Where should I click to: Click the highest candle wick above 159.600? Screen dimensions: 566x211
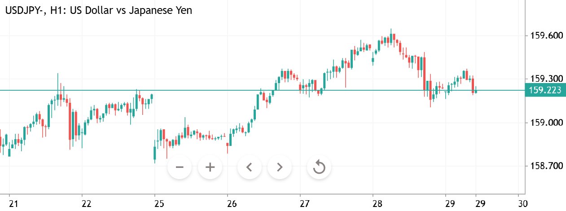391,31
